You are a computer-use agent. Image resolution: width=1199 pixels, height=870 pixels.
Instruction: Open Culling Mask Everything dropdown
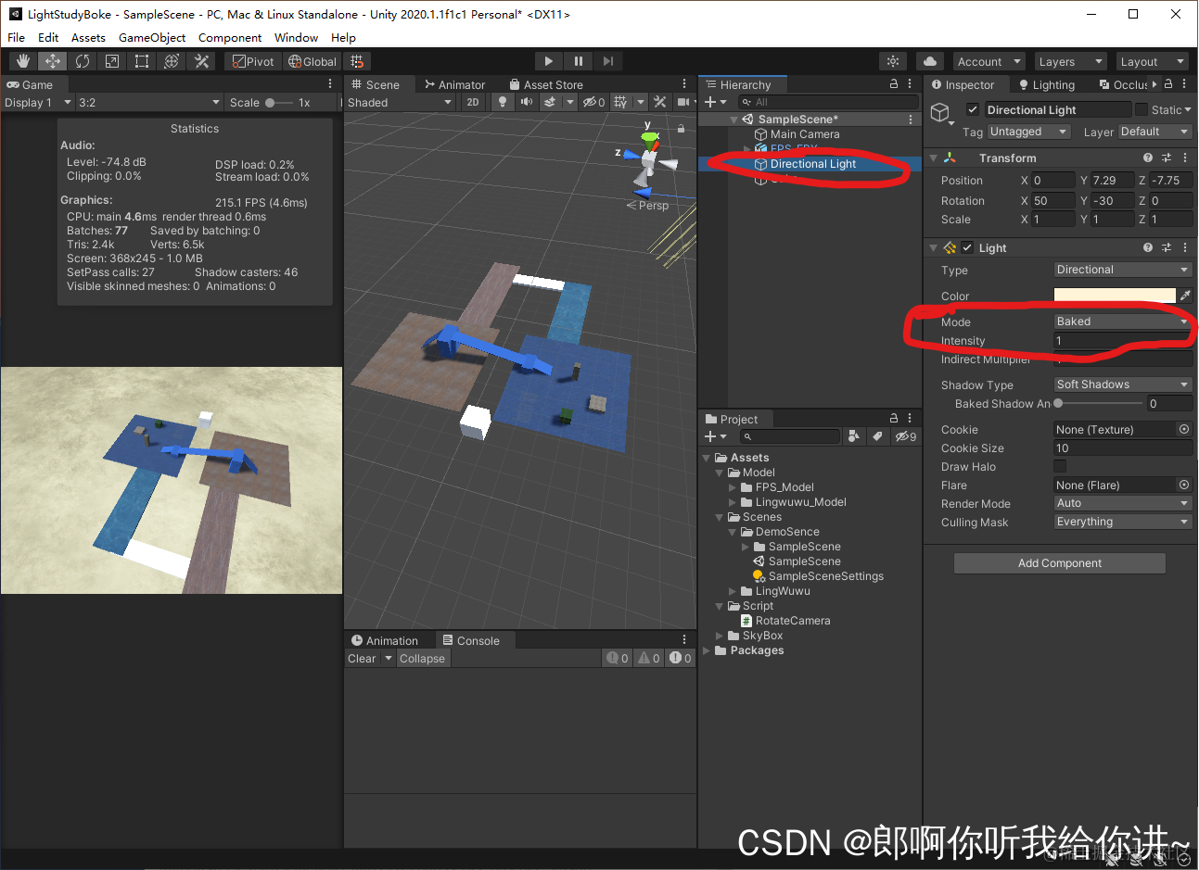[1123, 522]
